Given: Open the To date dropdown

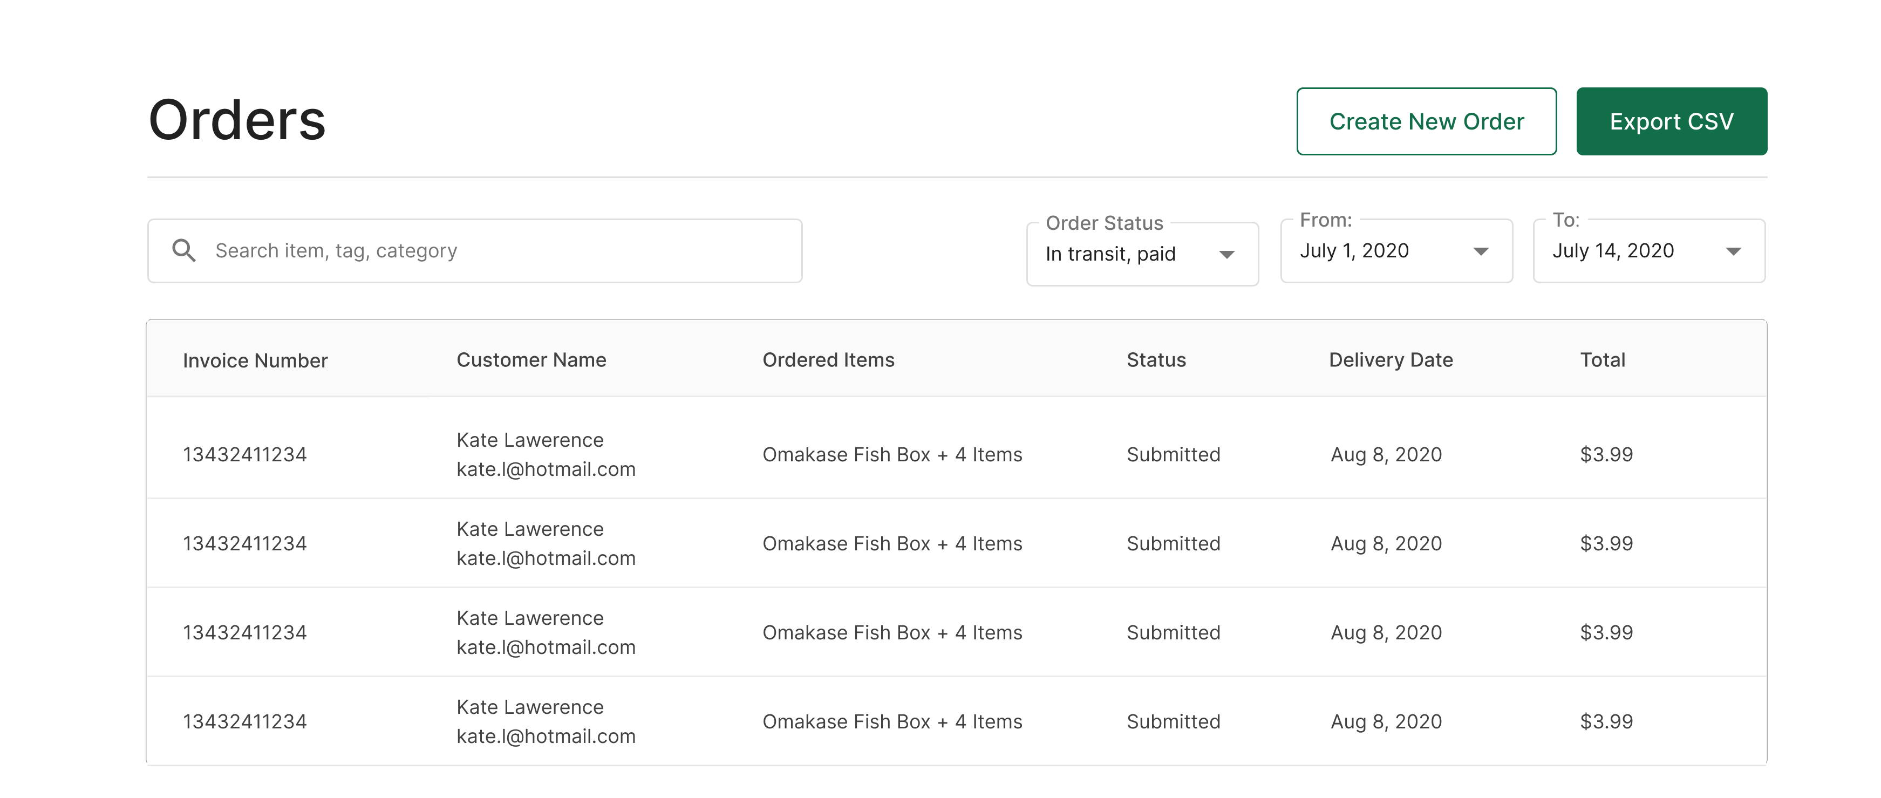Looking at the screenshot, I should click(x=1649, y=250).
